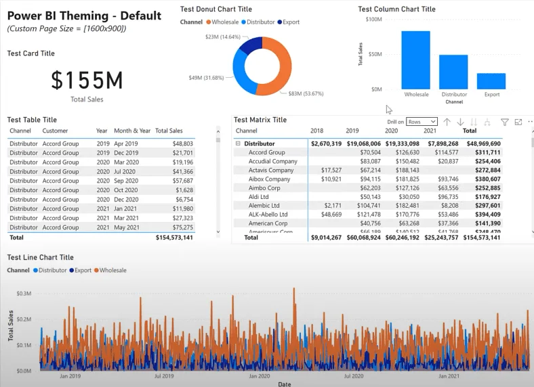This screenshot has height=387, width=534.
Task: Sort table by Total Sales header
Action: pyautogui.click(x=169, y=131)
